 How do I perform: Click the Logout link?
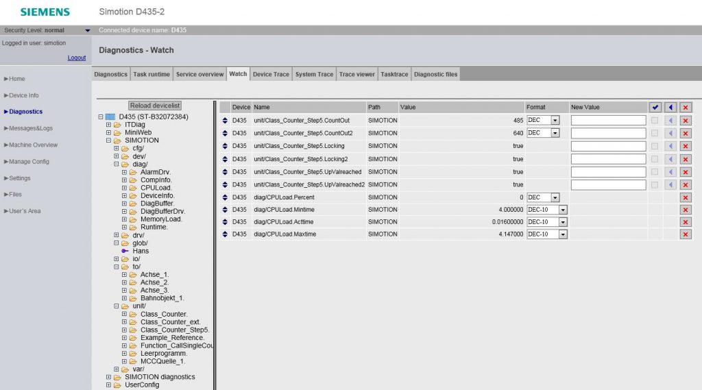[77, 58]
